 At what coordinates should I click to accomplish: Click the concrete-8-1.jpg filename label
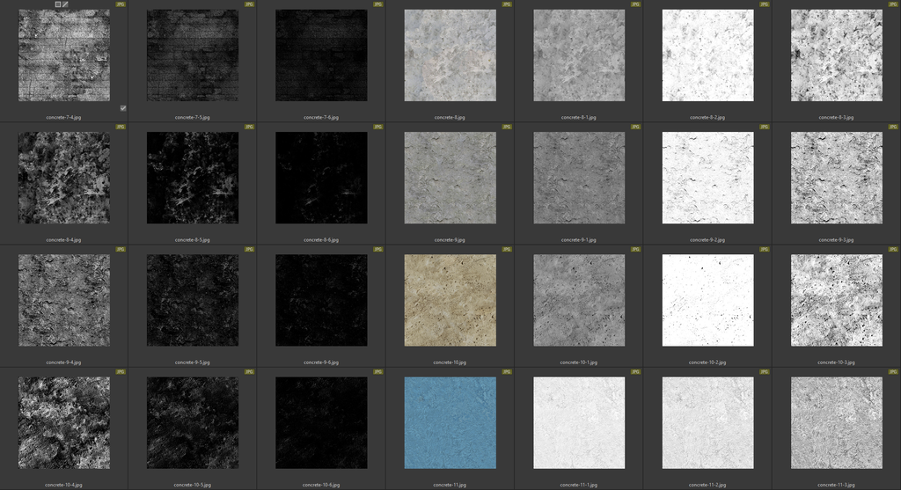(579, 117)
